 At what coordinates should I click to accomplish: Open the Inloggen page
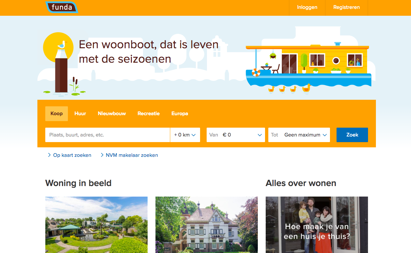(x=307, y=7)
